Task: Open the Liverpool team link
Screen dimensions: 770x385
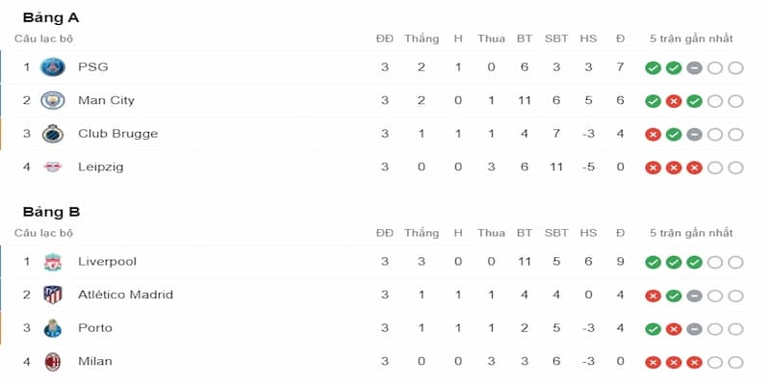Action: click(107, 262)
